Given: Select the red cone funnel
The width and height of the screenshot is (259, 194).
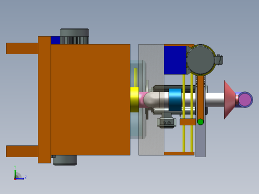Looking at the screenshot, I should pos(230,99).
